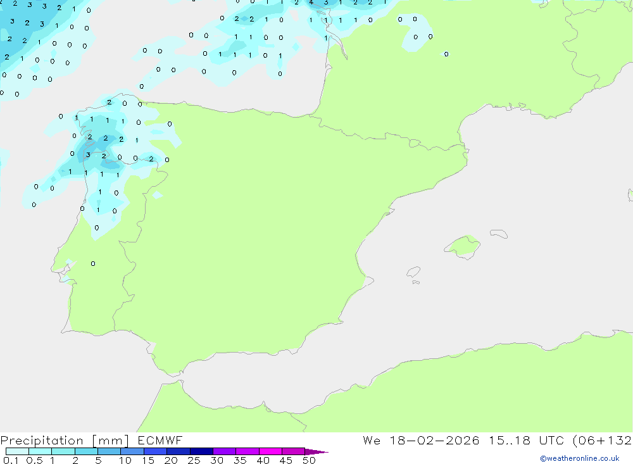The width and height of the screenshot is (633, 464).
Task: Select the 0.5–1 mm legend color swatch
Action: point(41,451)
